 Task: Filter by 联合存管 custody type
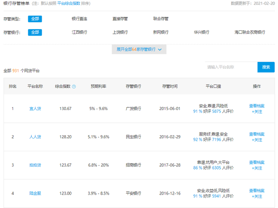tap(161, 19)
